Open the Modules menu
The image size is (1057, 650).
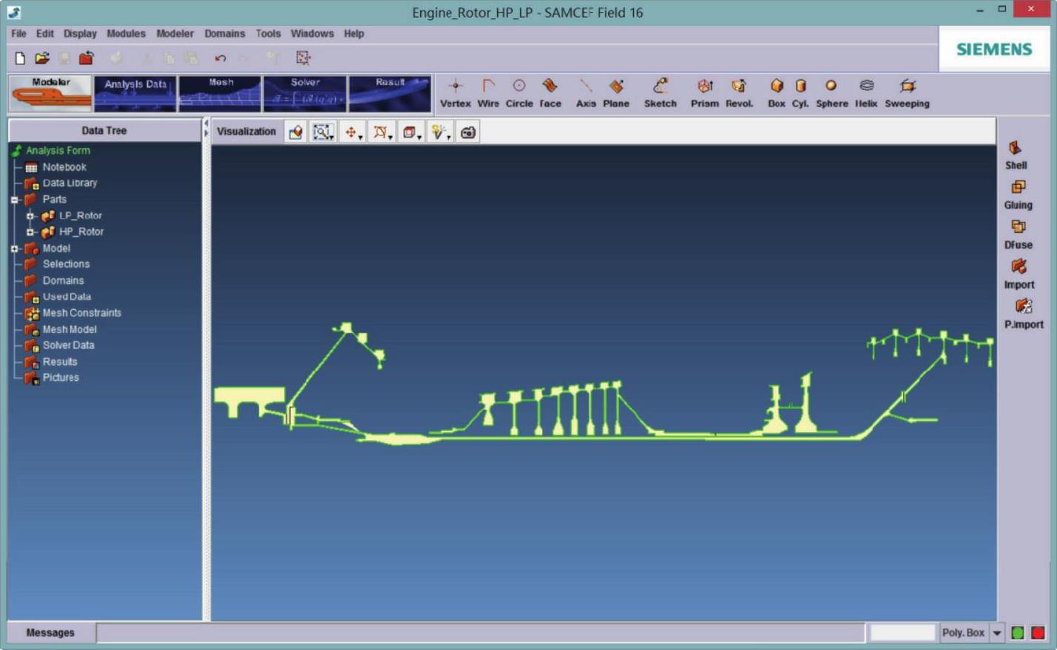[x=126, y=34]
